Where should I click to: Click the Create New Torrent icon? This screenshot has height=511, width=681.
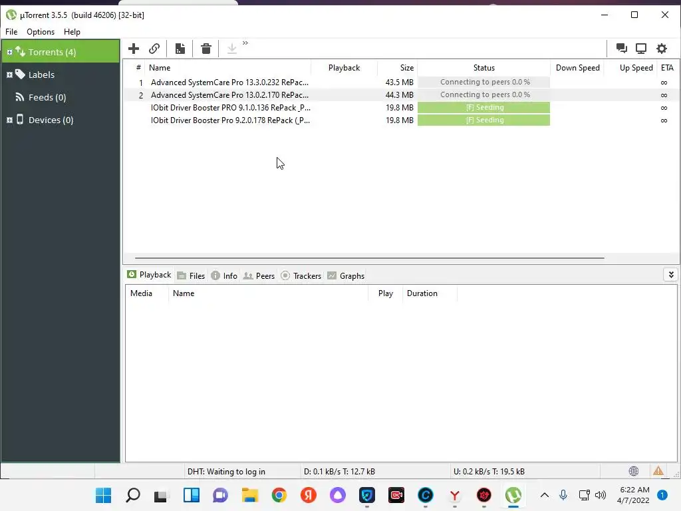tap(180, 48)
